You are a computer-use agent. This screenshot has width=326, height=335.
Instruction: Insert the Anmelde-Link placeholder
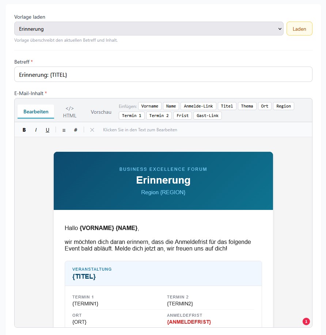[x=198, y=106]
